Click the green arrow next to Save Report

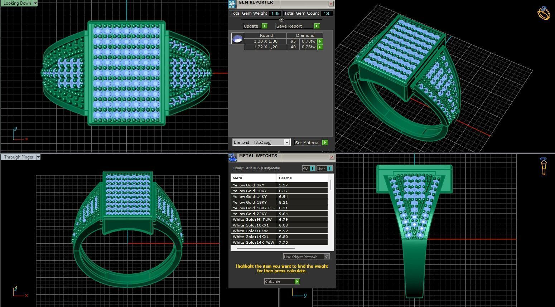click(x=317, y=26)
